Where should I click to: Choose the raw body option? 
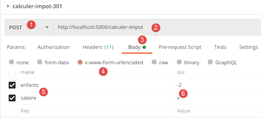154,62
